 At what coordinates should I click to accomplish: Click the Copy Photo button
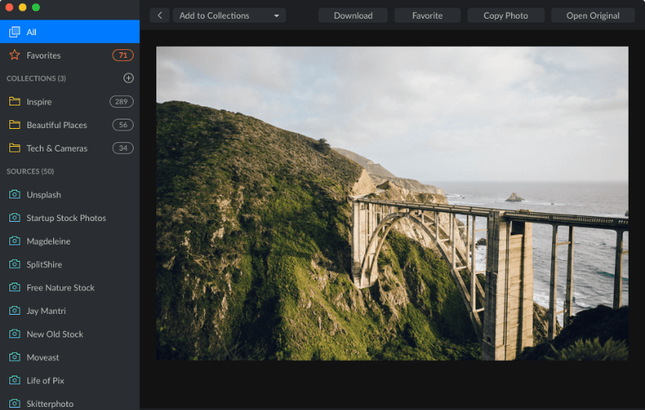[x=506, y=16]
